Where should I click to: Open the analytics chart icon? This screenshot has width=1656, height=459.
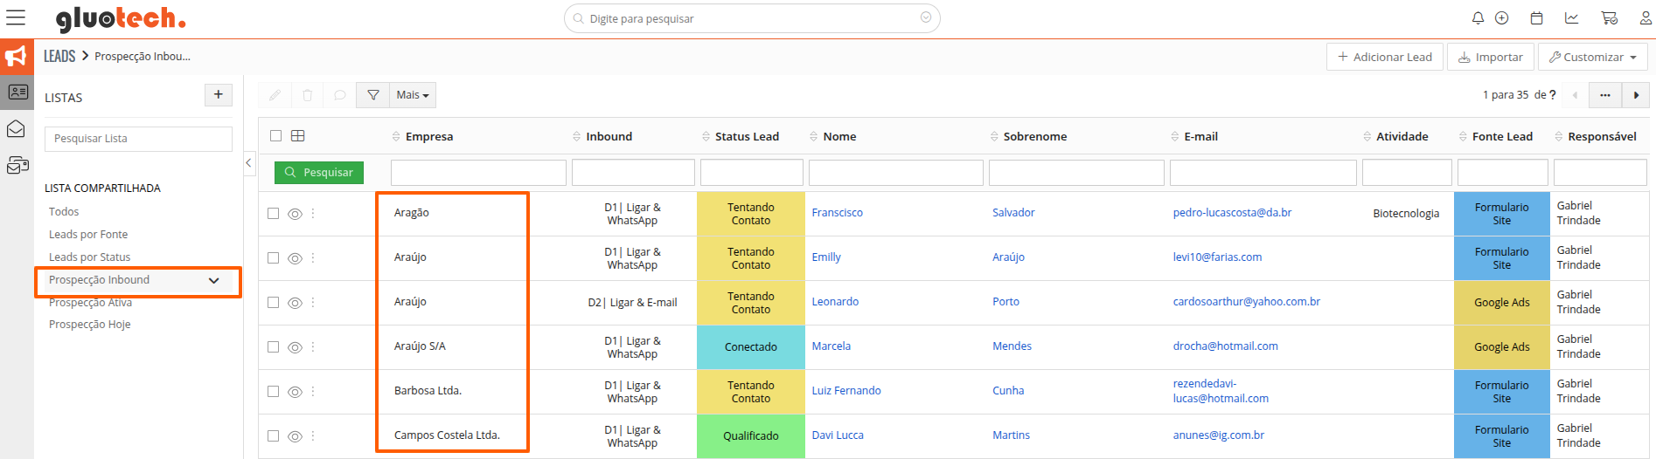(1571, 18)
